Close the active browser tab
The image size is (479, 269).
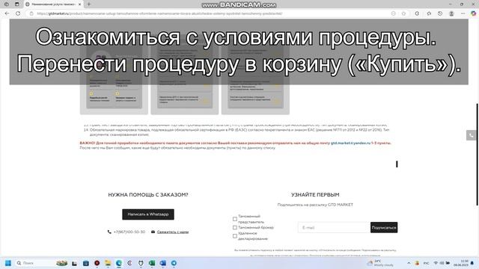[x=80, y=4]
